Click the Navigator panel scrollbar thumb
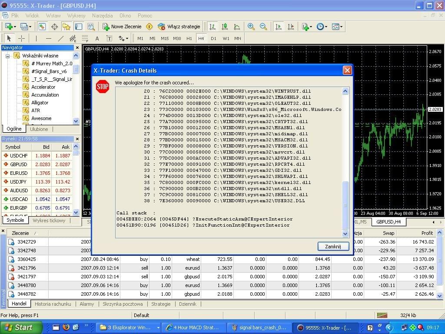Screen dimensions: 445x334 pyautogui.click(x=76, y=69)
